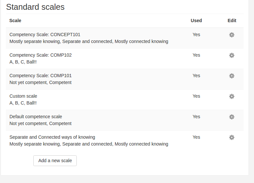Click the Competency Scale: COMP101 name
This screenshot has width=254, height=183.
[40, 76]
